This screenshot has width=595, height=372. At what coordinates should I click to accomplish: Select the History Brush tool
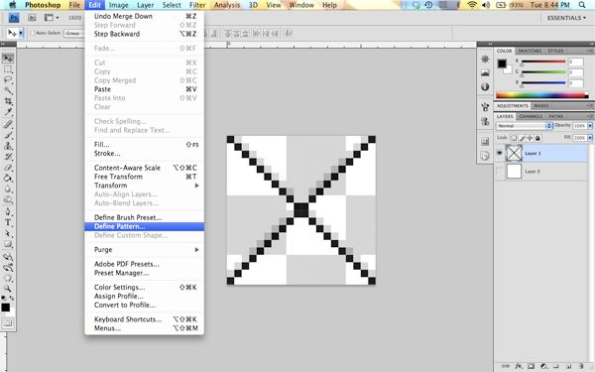point(8,157)
